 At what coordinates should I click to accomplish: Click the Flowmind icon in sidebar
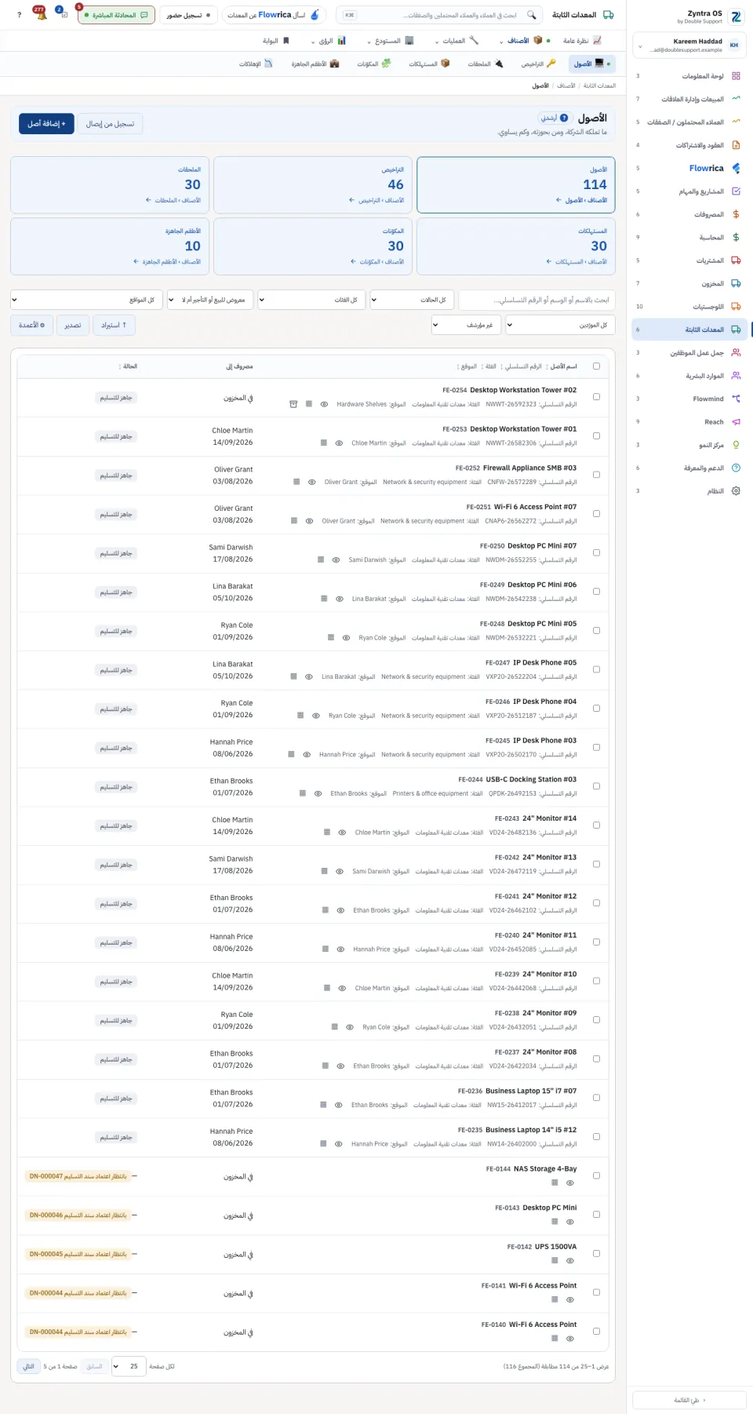pos(736,399)
